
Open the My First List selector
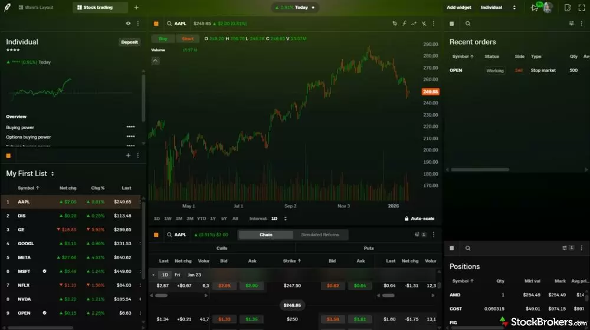point(30,173)
